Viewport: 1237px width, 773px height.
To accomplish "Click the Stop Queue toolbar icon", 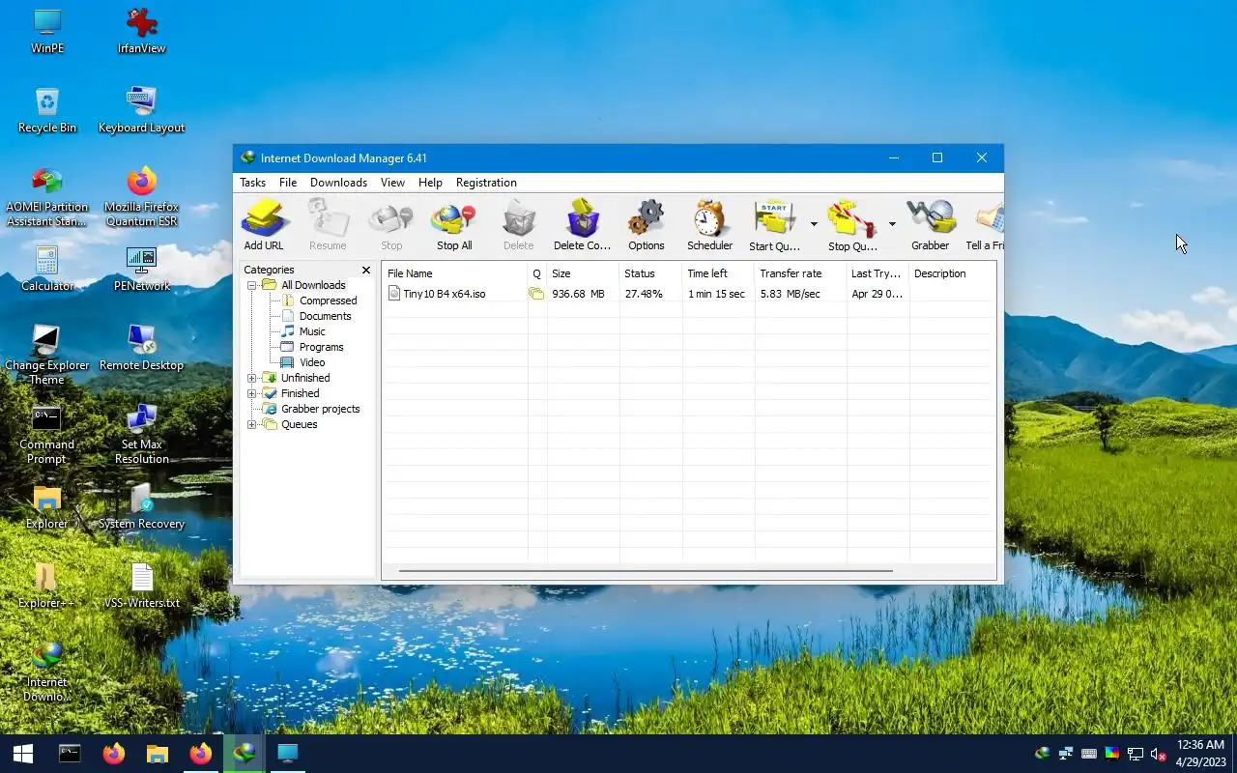I will [852, 225].
